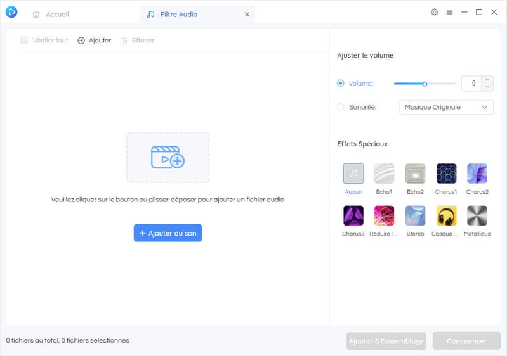Open settings via the gear icon
Image resolution: width=507 pixels, height=356 pixels.
[x=435, y=12]
